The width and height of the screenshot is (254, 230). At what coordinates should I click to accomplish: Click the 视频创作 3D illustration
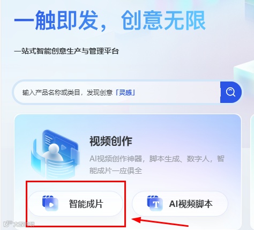tap(55, 154)
